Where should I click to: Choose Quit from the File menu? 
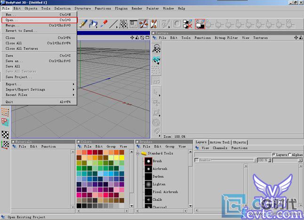[x=39, y=102]
